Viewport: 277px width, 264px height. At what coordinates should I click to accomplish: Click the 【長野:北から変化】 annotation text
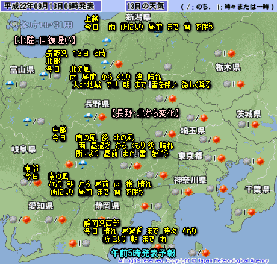click(145, 113)
